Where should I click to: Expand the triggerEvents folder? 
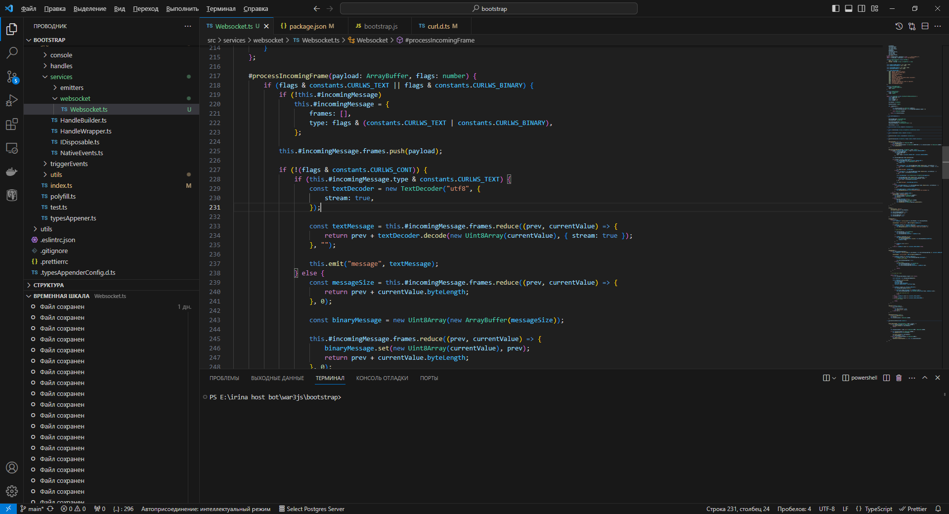69,164
